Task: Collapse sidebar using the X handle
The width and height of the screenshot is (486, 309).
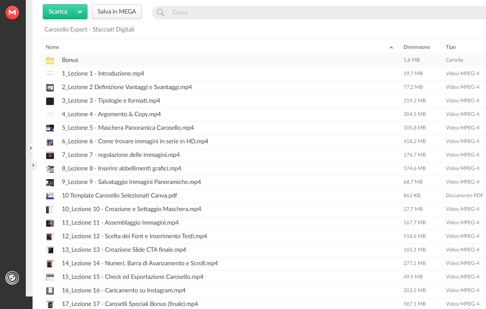Action: tap(31, 148)
